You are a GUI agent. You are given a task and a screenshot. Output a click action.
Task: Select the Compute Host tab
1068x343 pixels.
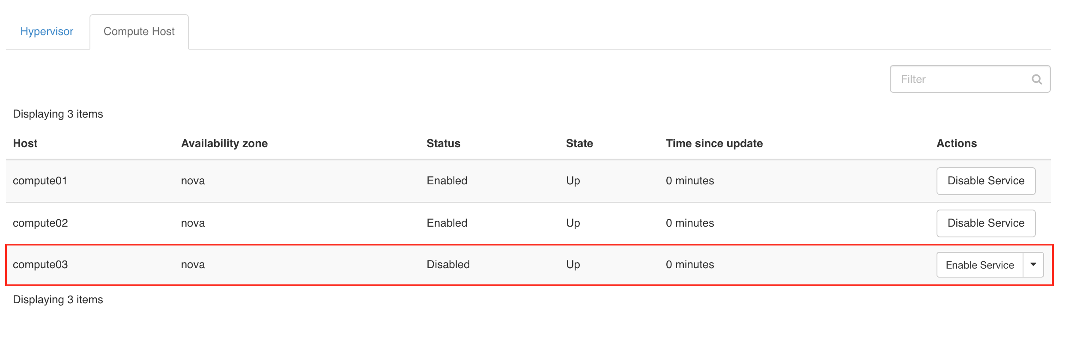tap(139, 32)
